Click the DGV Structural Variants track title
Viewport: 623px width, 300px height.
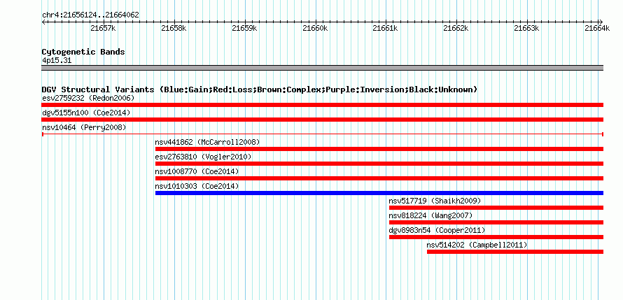click(260, 90)
